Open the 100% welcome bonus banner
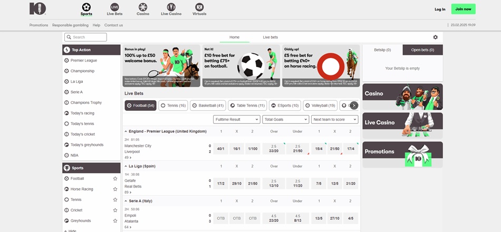This screenshot has width=501, height=232. 161,66
